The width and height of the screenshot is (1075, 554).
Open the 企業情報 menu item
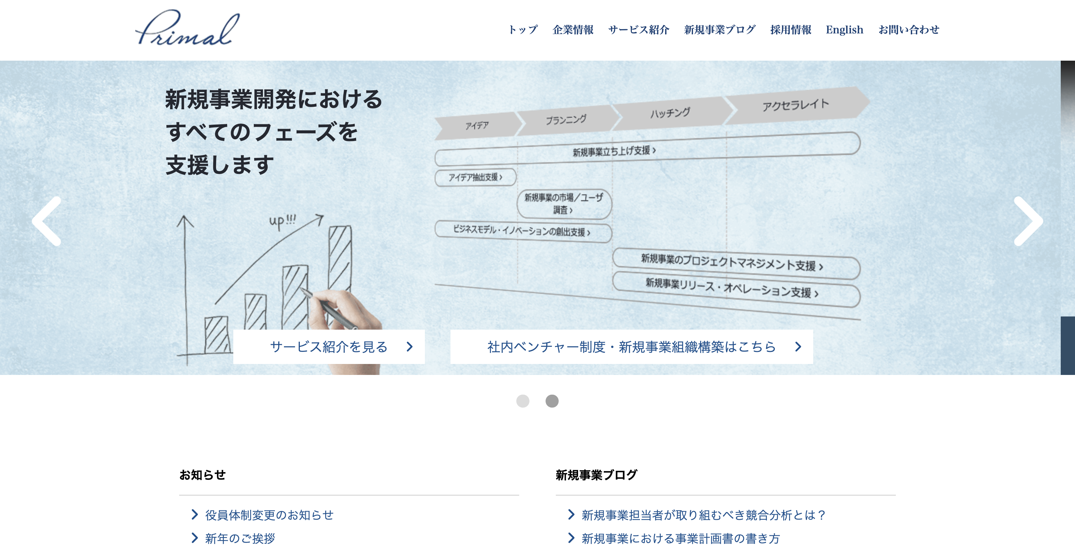[574, 29]
